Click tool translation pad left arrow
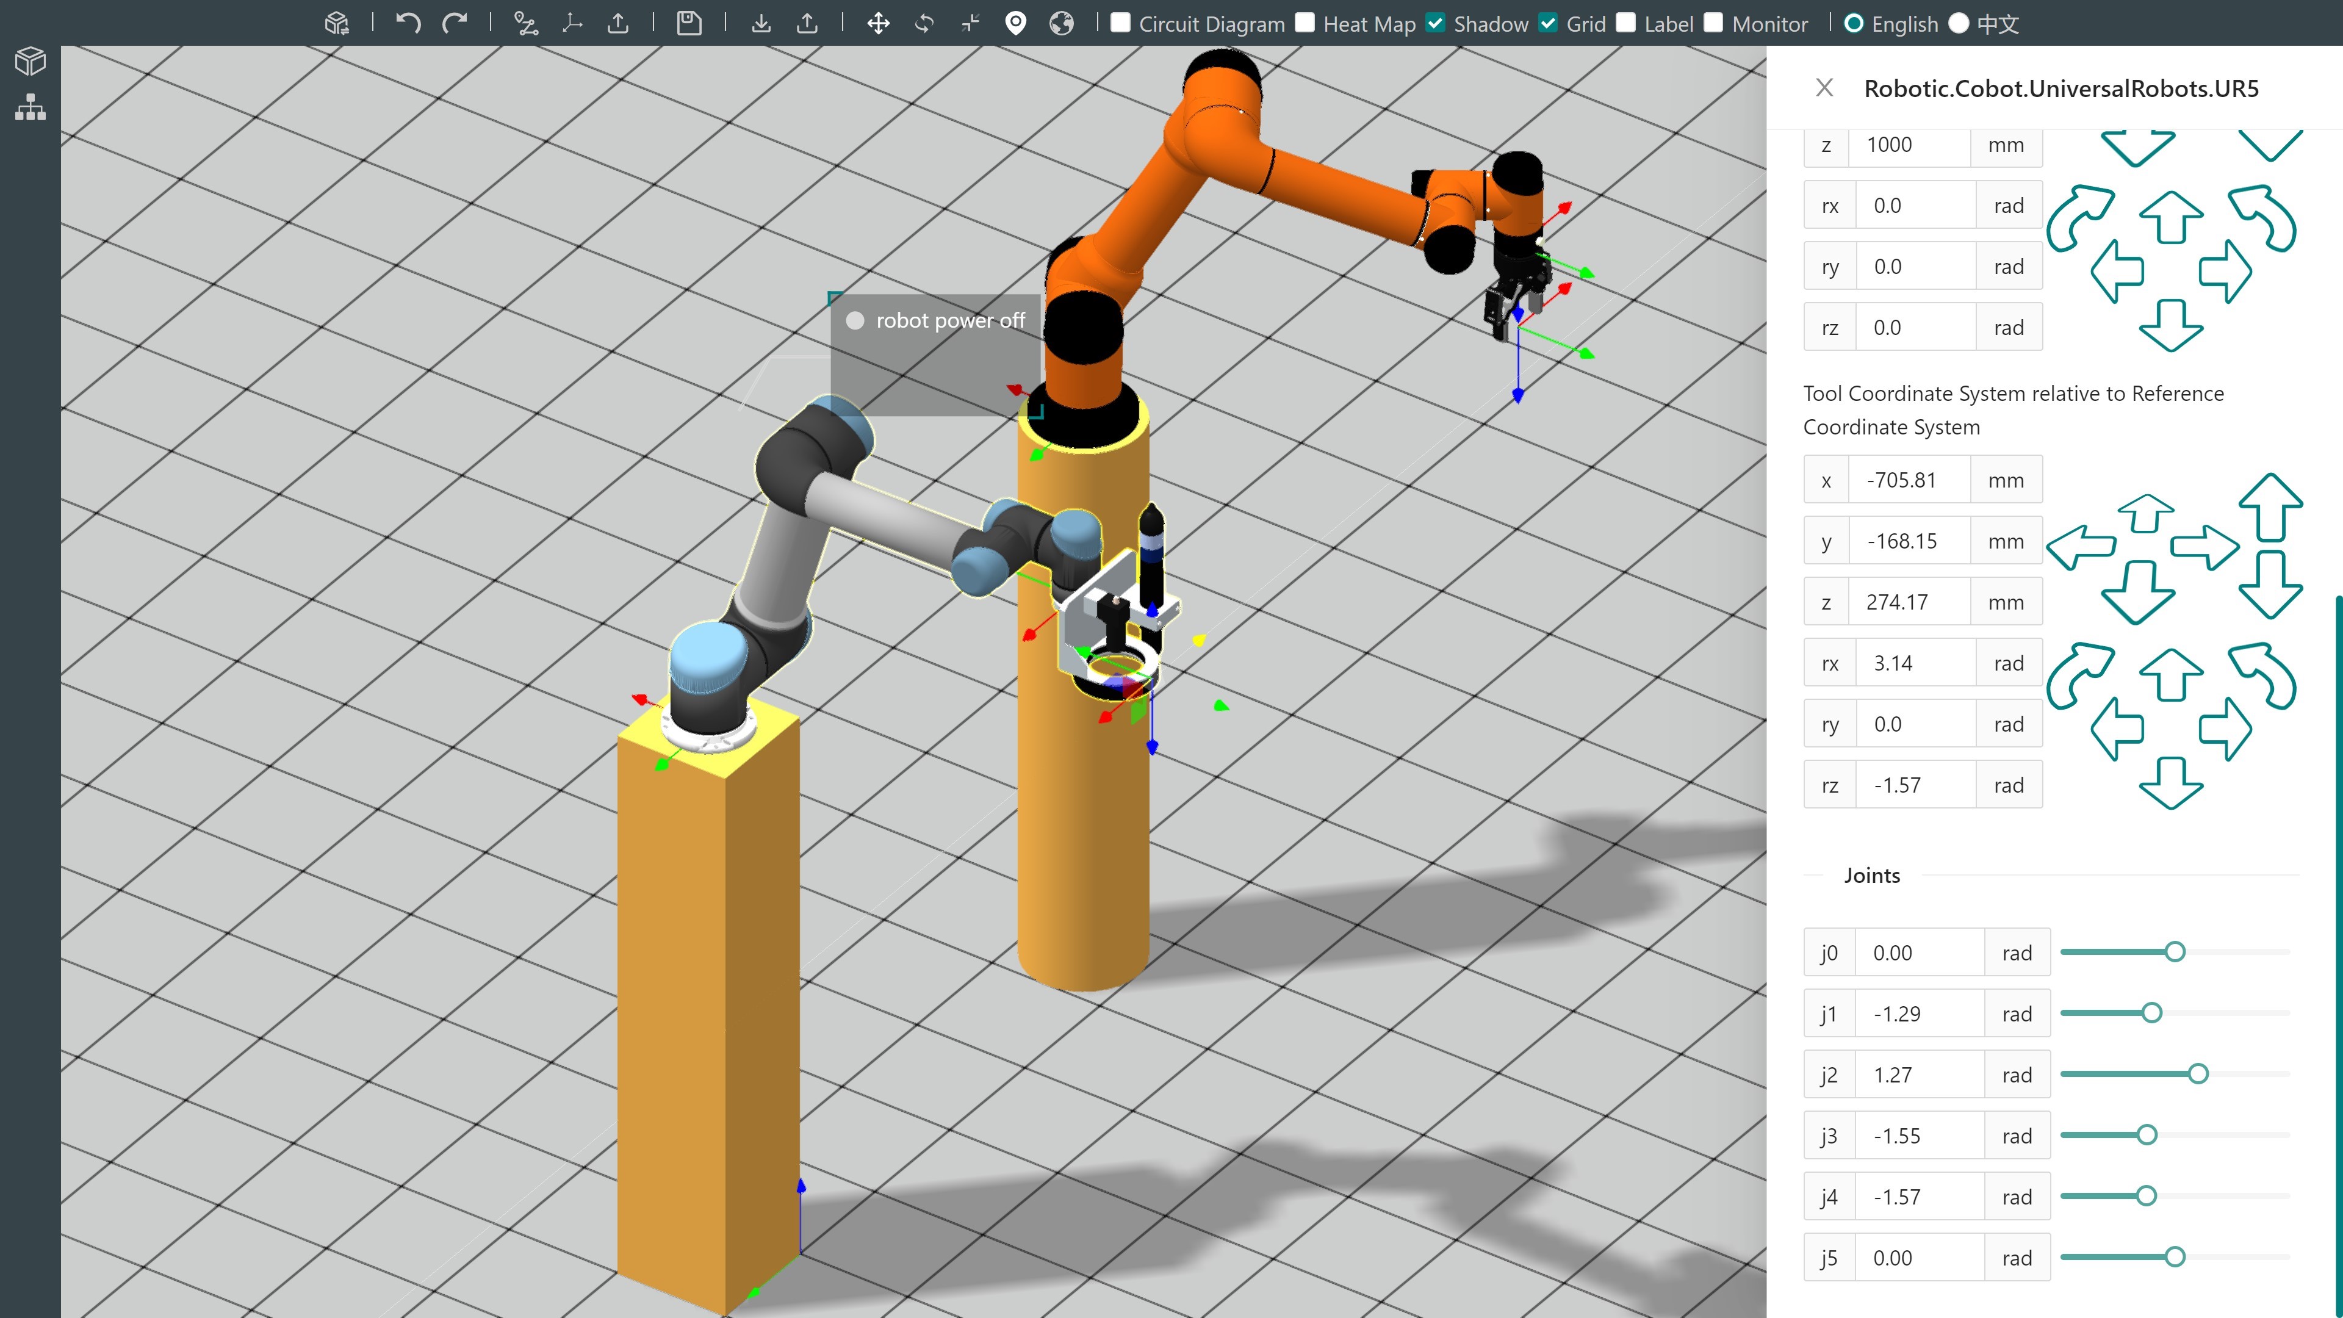Viewport: 2343px width, 1318px height. (2082, 547)
